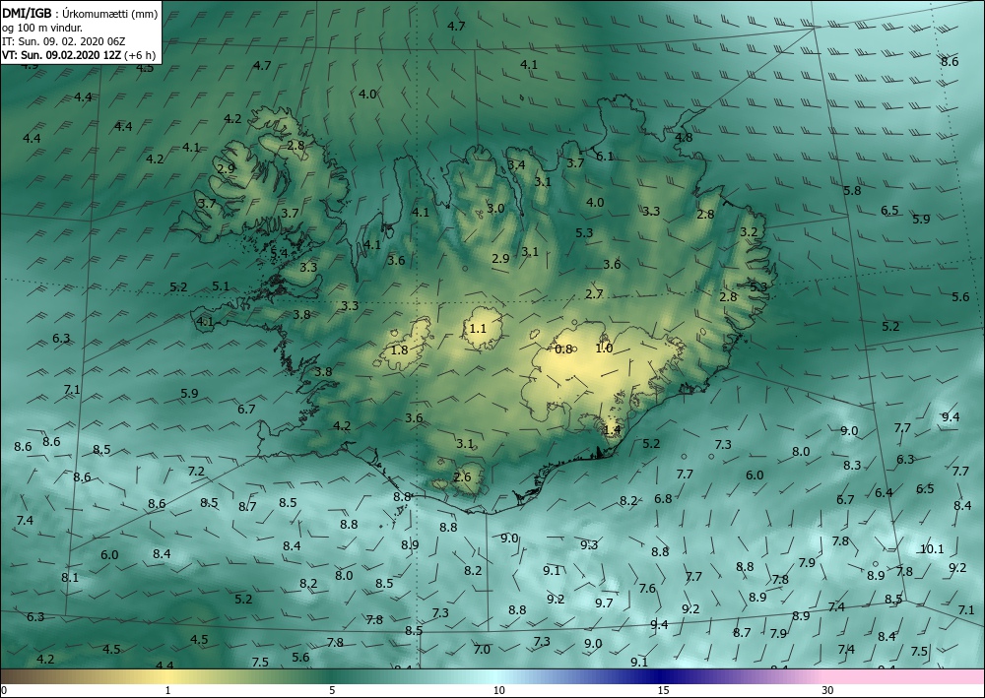Viewport: 985px width, 698px height.
Task: Click the 'og 100 m vindur.' legend line
Action: point(42,28)
